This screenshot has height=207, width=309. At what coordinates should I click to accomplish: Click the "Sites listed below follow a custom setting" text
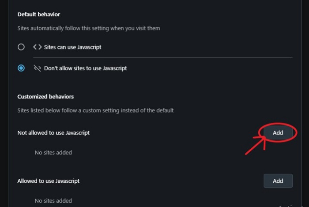[x=95, y=110]
